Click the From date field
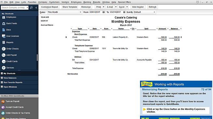Image resolution: width=213 pixels, height=119 pixels. [96, 12]
